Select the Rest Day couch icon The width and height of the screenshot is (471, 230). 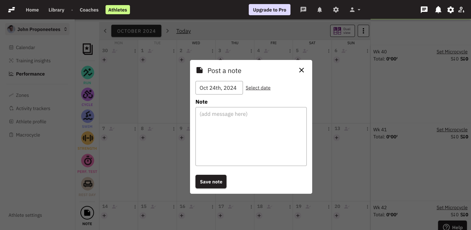pos(87,184)
